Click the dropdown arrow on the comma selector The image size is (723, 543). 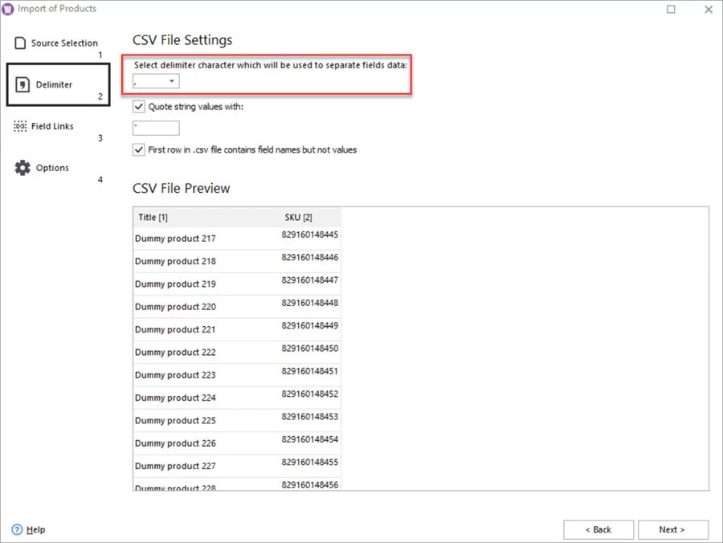(x=171, y=81)
